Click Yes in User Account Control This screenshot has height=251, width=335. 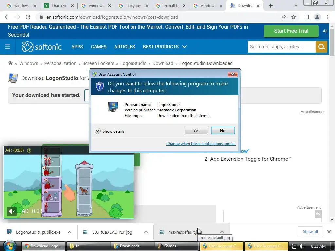[196, 131]
